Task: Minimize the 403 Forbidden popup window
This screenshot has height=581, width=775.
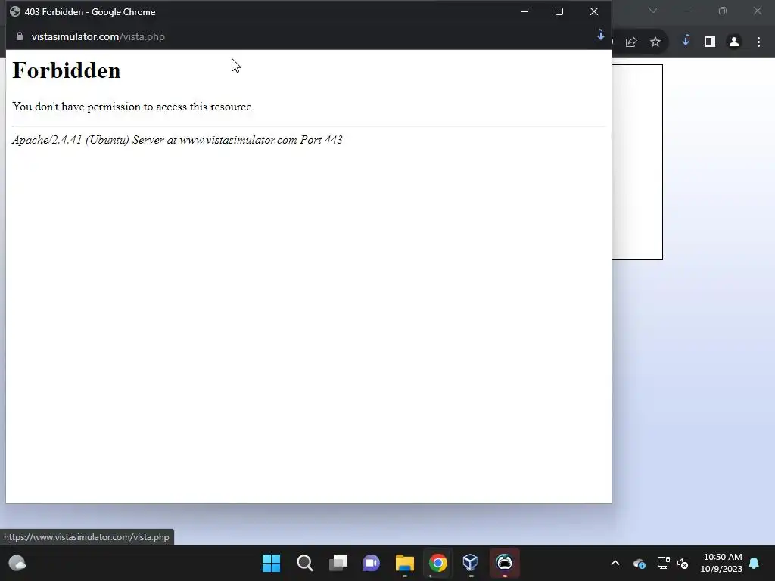Action: (524, 11)
